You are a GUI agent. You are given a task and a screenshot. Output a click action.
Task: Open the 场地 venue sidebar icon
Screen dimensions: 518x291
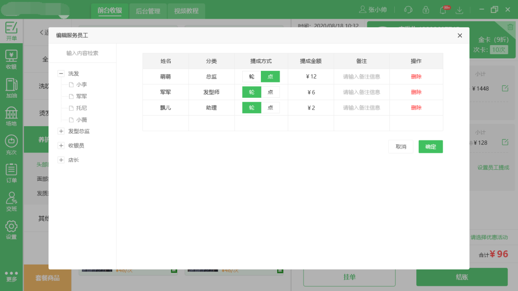pos(11,116)
